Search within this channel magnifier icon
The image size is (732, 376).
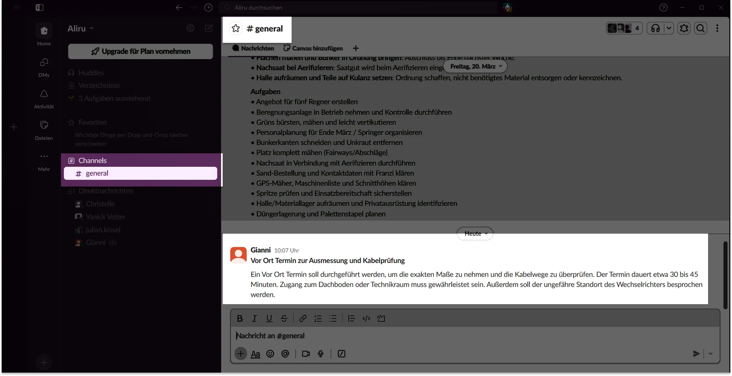700,28
